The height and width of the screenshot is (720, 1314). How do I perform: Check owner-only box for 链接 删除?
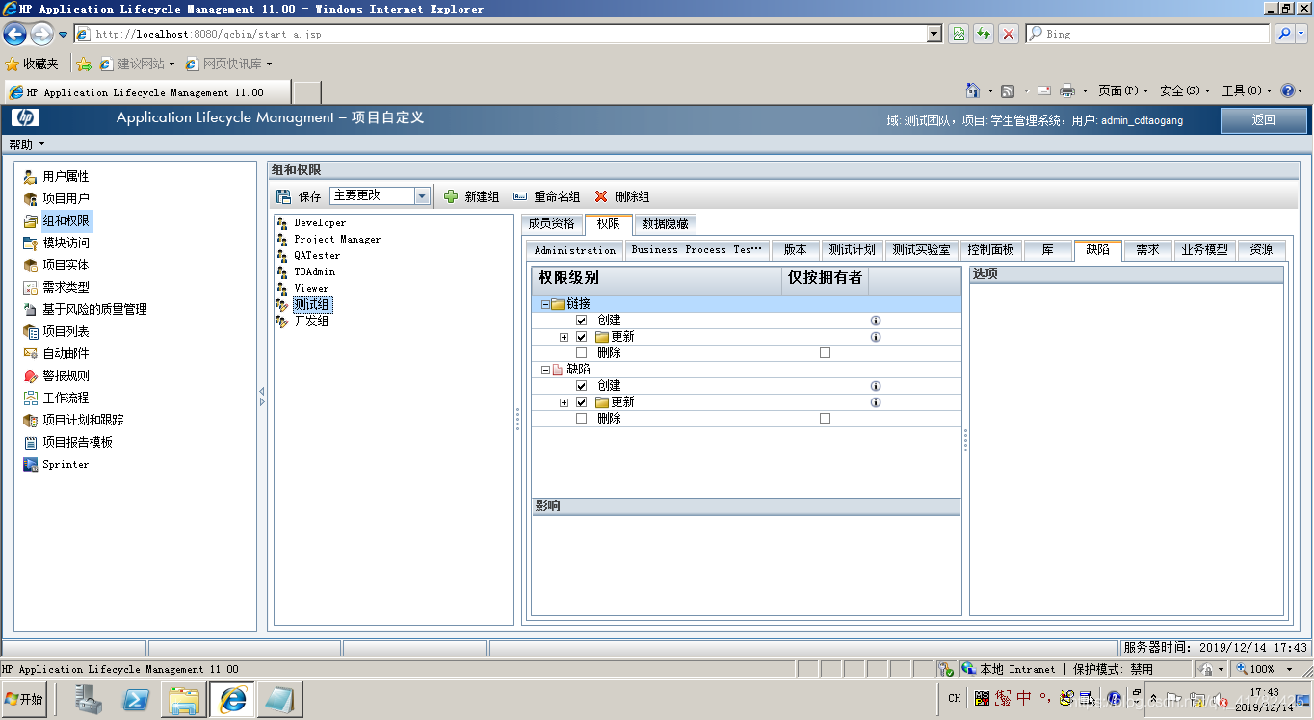coord(825,353)
